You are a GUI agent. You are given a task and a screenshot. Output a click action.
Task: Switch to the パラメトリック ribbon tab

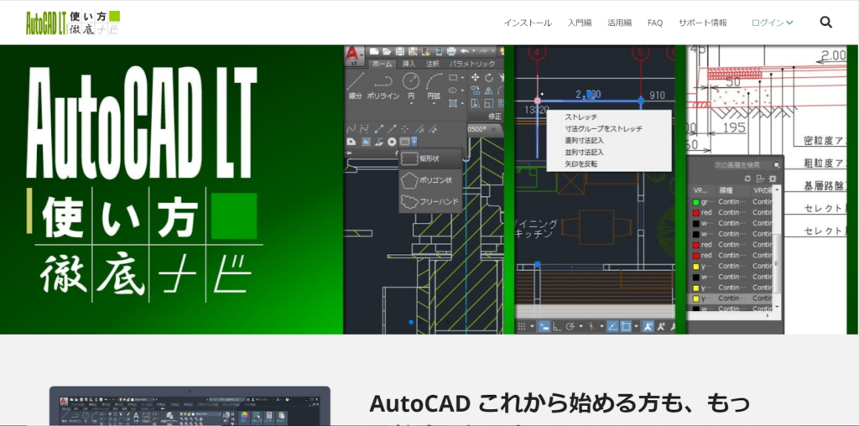[x=471, y=64]
